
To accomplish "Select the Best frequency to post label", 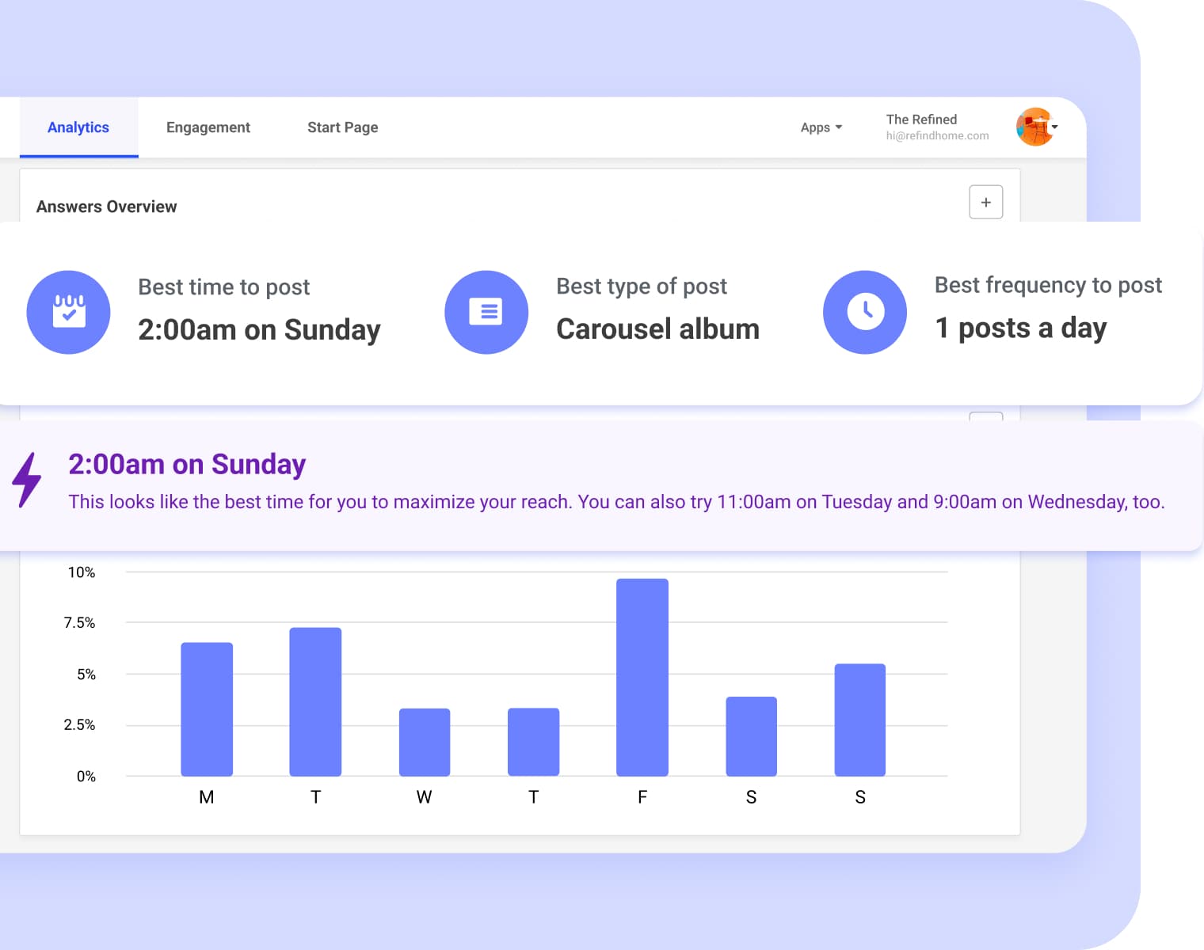I will coord(1048,284).
